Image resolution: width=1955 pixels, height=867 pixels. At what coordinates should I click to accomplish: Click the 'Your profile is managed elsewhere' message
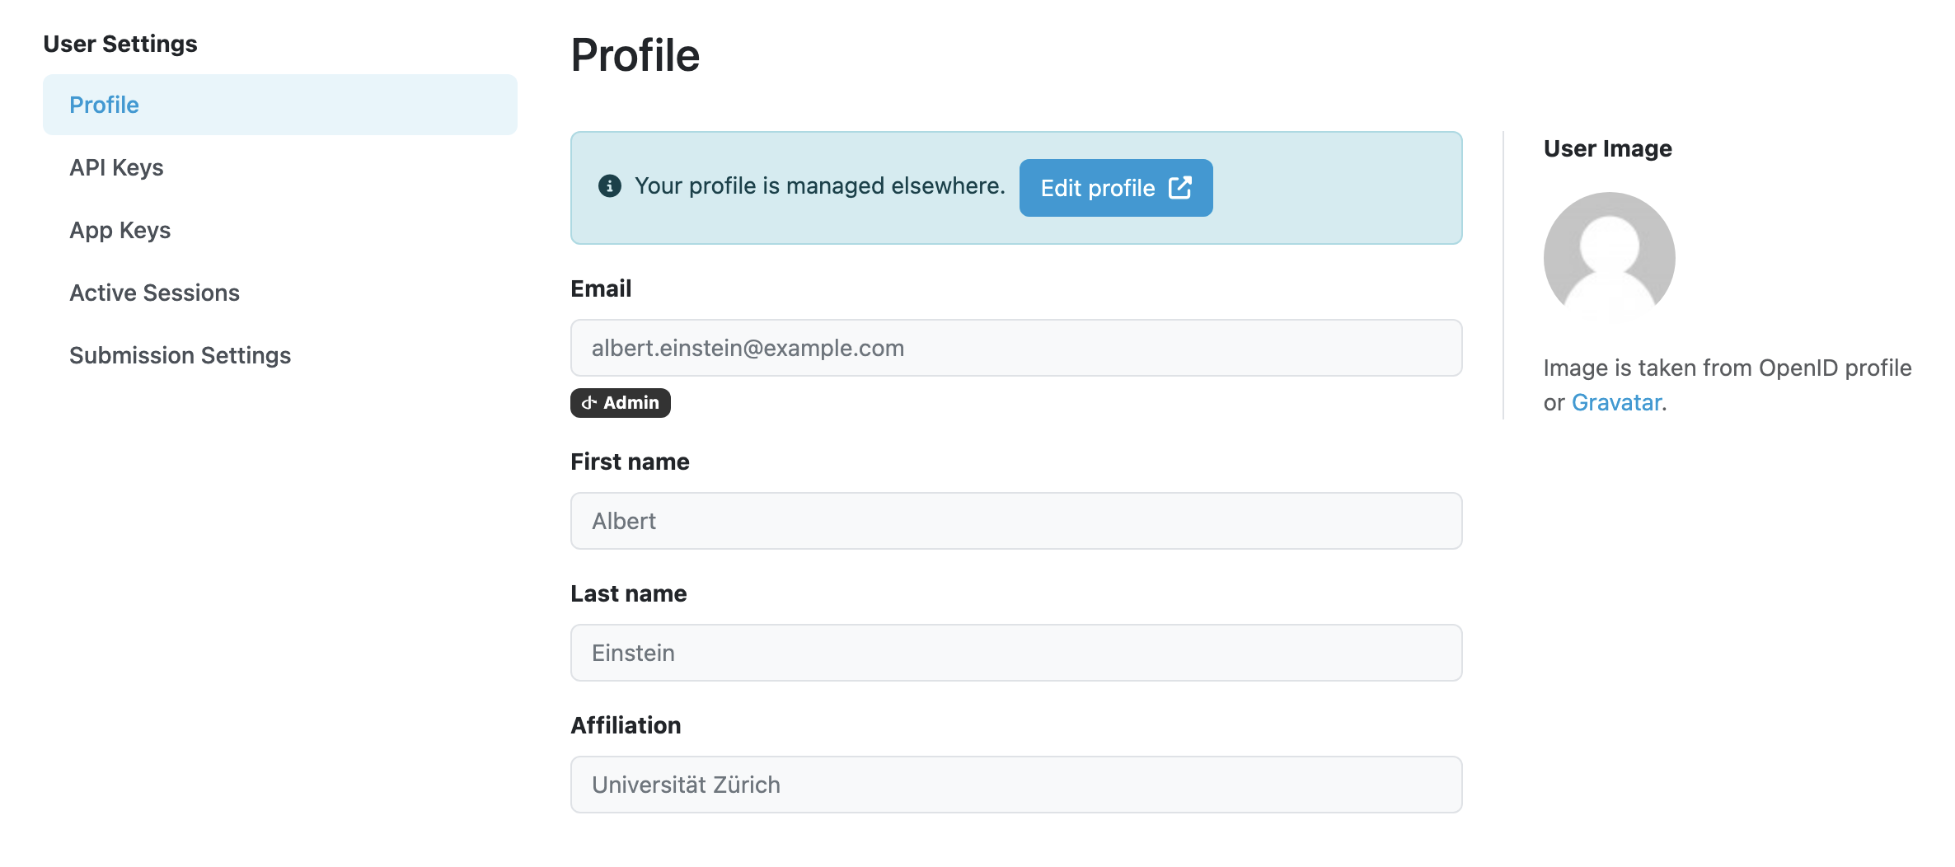coord(819,186)
